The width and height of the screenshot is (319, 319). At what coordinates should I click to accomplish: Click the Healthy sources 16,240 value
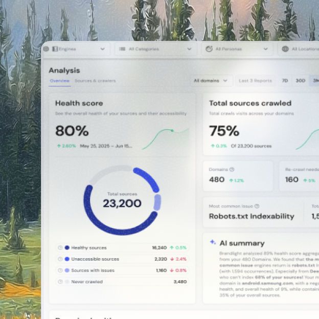(159, 247)
